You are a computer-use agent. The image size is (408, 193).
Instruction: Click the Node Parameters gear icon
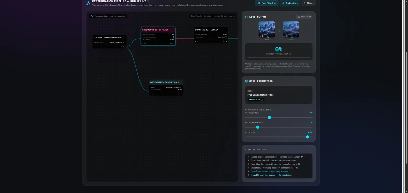pyautogui.click(x=247, y=81)
